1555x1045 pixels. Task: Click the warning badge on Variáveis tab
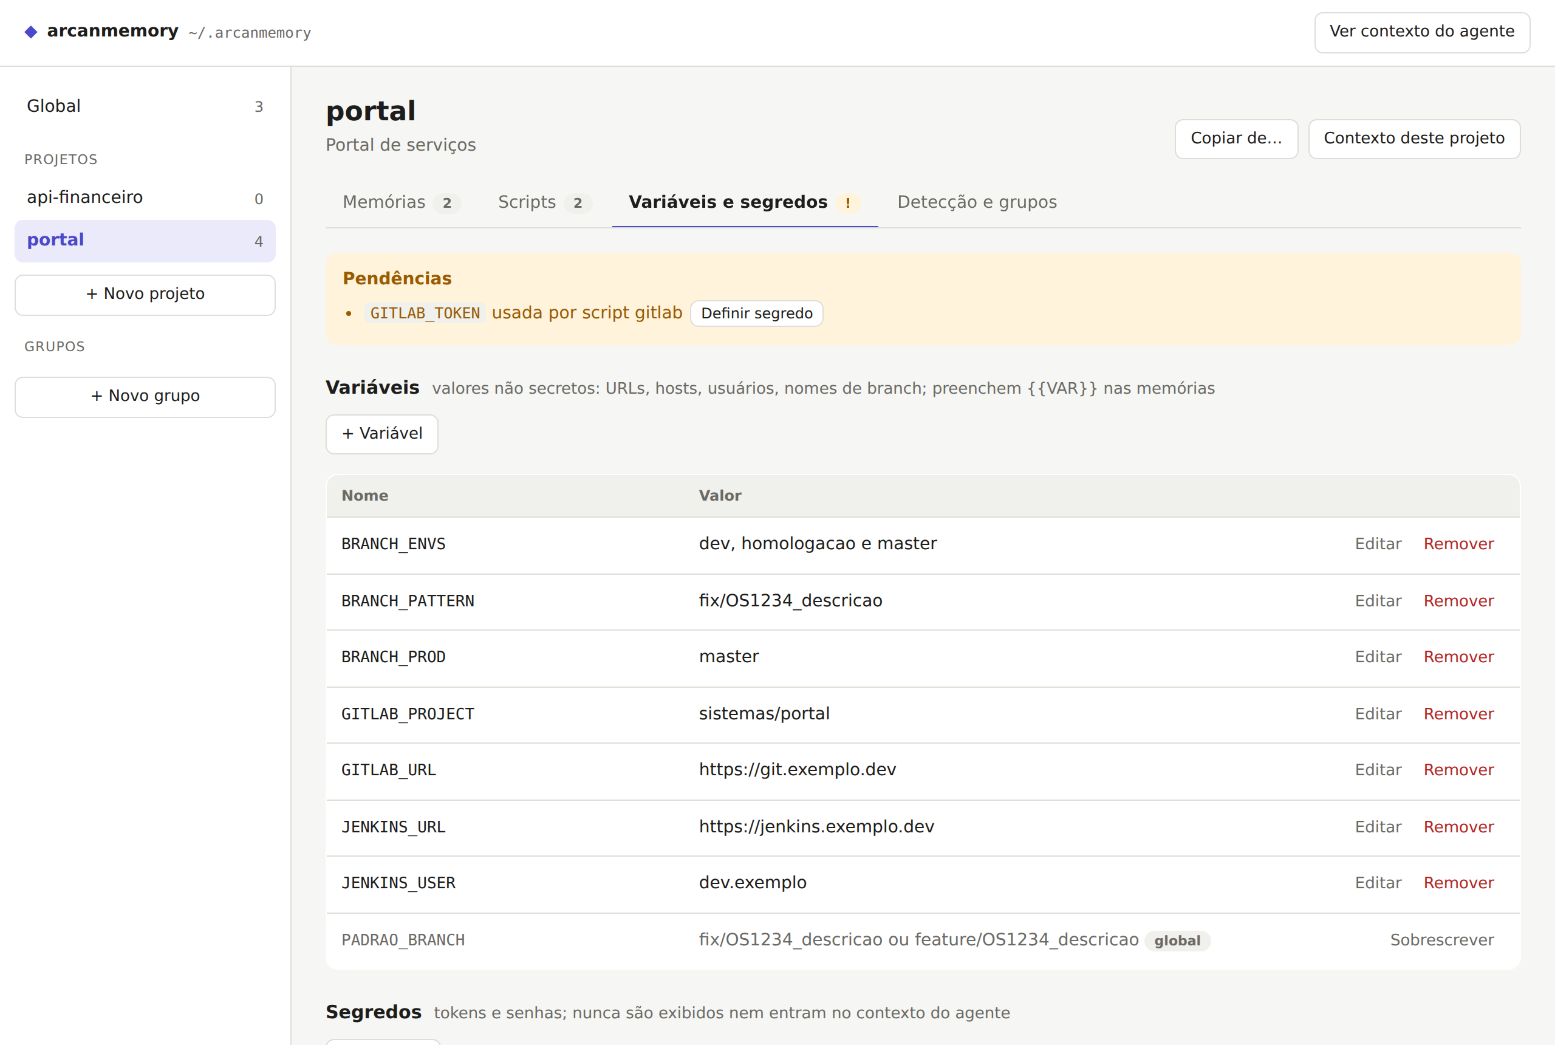(x=847, y=204)
